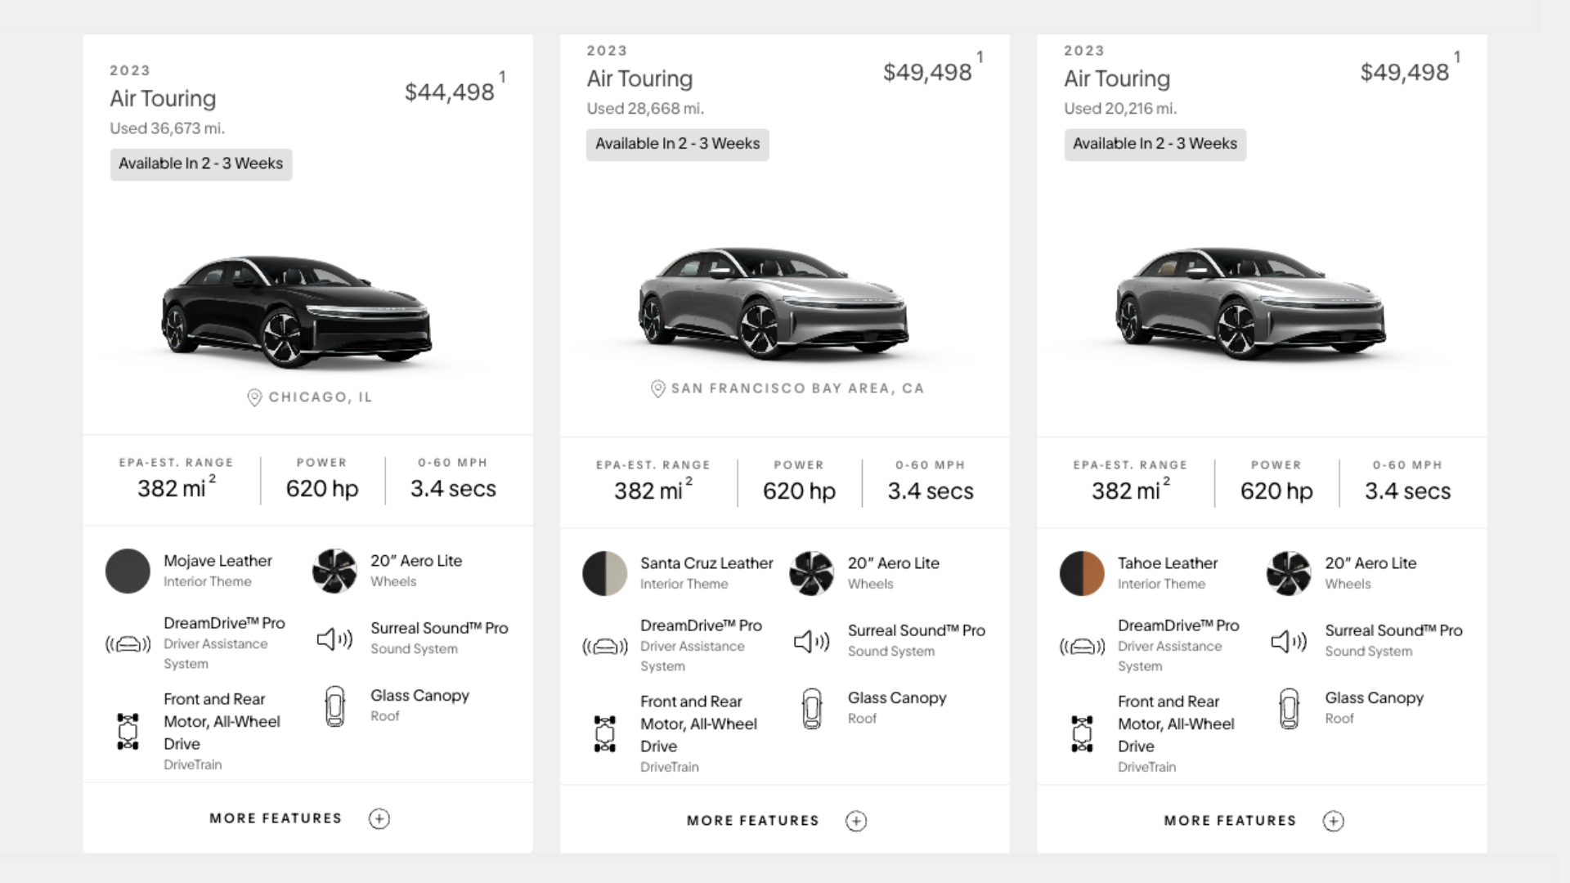Click the Tahoe Leather interior swatch
This screenshot has height=883, width=1570.
pyautogui.click(x=1082, y=573)
